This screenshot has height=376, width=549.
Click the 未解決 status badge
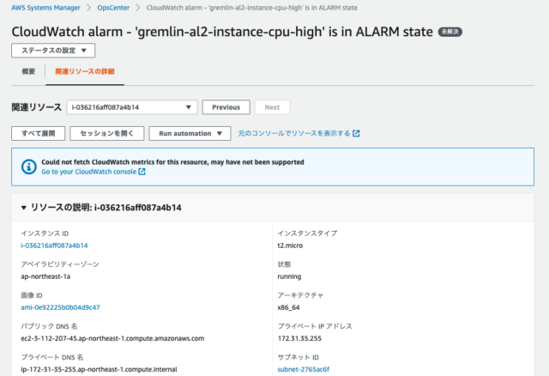point(449,32)
